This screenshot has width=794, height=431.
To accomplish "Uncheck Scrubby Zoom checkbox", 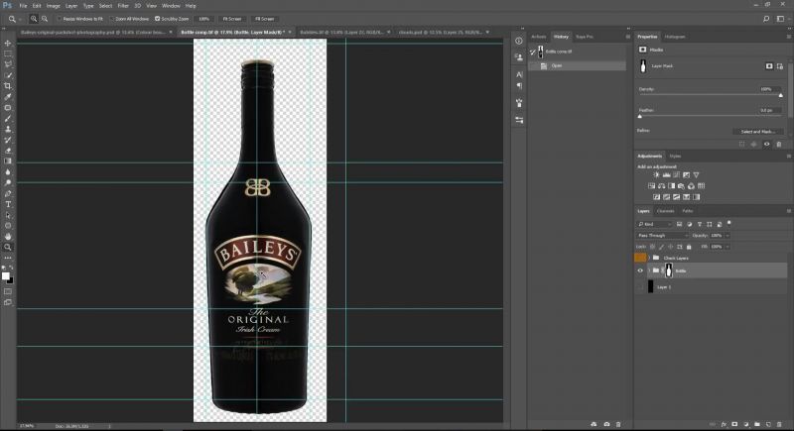I will [x=158, y=19].
